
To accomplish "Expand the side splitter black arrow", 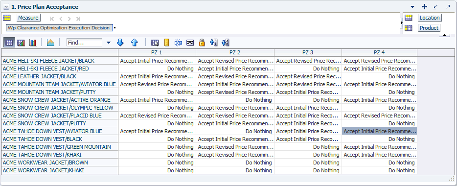I will (401, 23).
